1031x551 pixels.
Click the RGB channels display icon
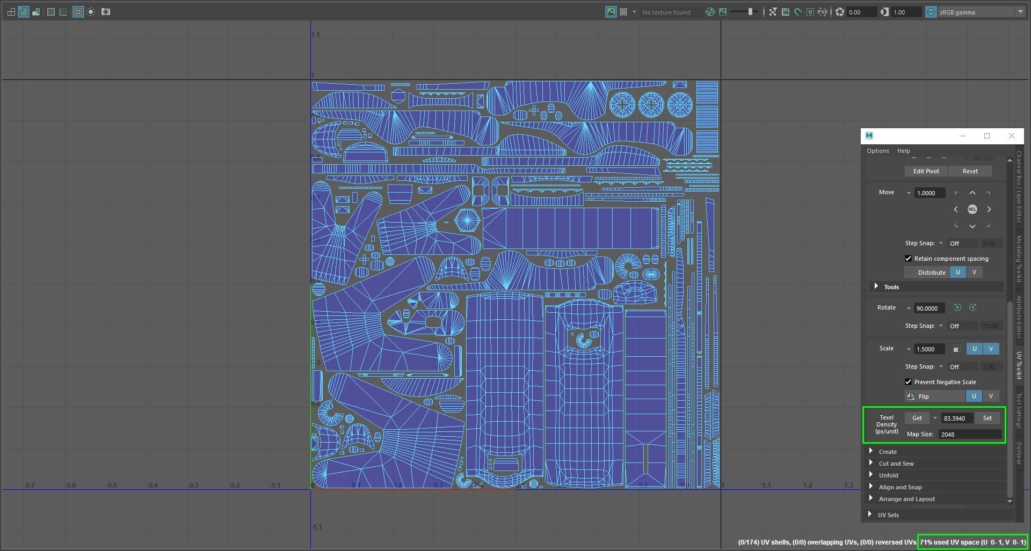[710, 12]
